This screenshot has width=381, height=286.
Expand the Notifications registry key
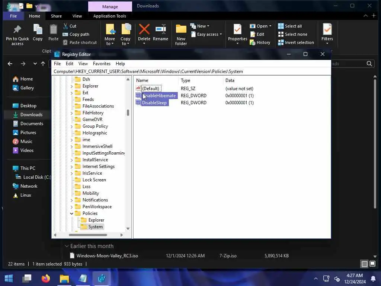point(71,200)
